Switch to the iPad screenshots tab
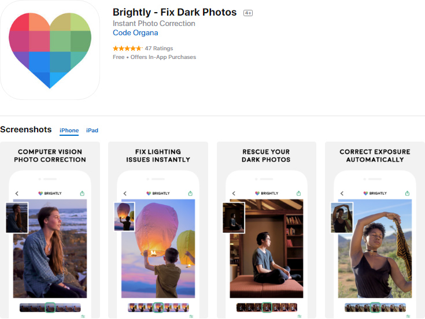The image size is (425, 319). pyautogui.click(x=92, y=131)
